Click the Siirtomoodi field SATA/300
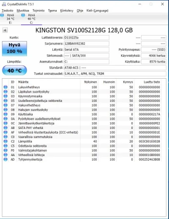 point(87,56)
